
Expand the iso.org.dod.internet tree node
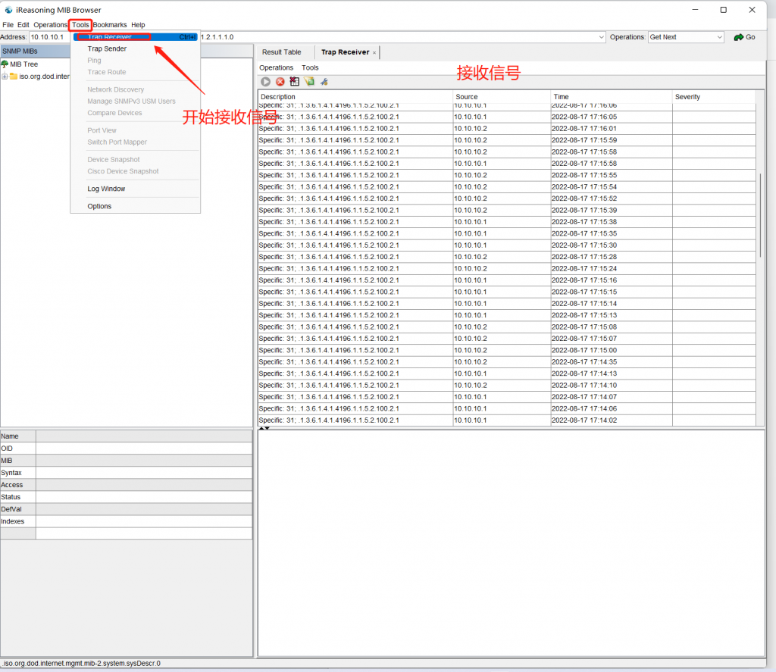pyautogui.click(x=5, y=77)
